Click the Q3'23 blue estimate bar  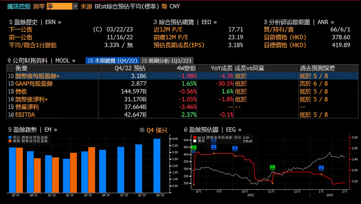[x=157, y=165]
